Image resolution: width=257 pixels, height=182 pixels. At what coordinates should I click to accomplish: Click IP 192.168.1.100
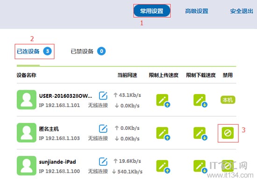(59, 171)
